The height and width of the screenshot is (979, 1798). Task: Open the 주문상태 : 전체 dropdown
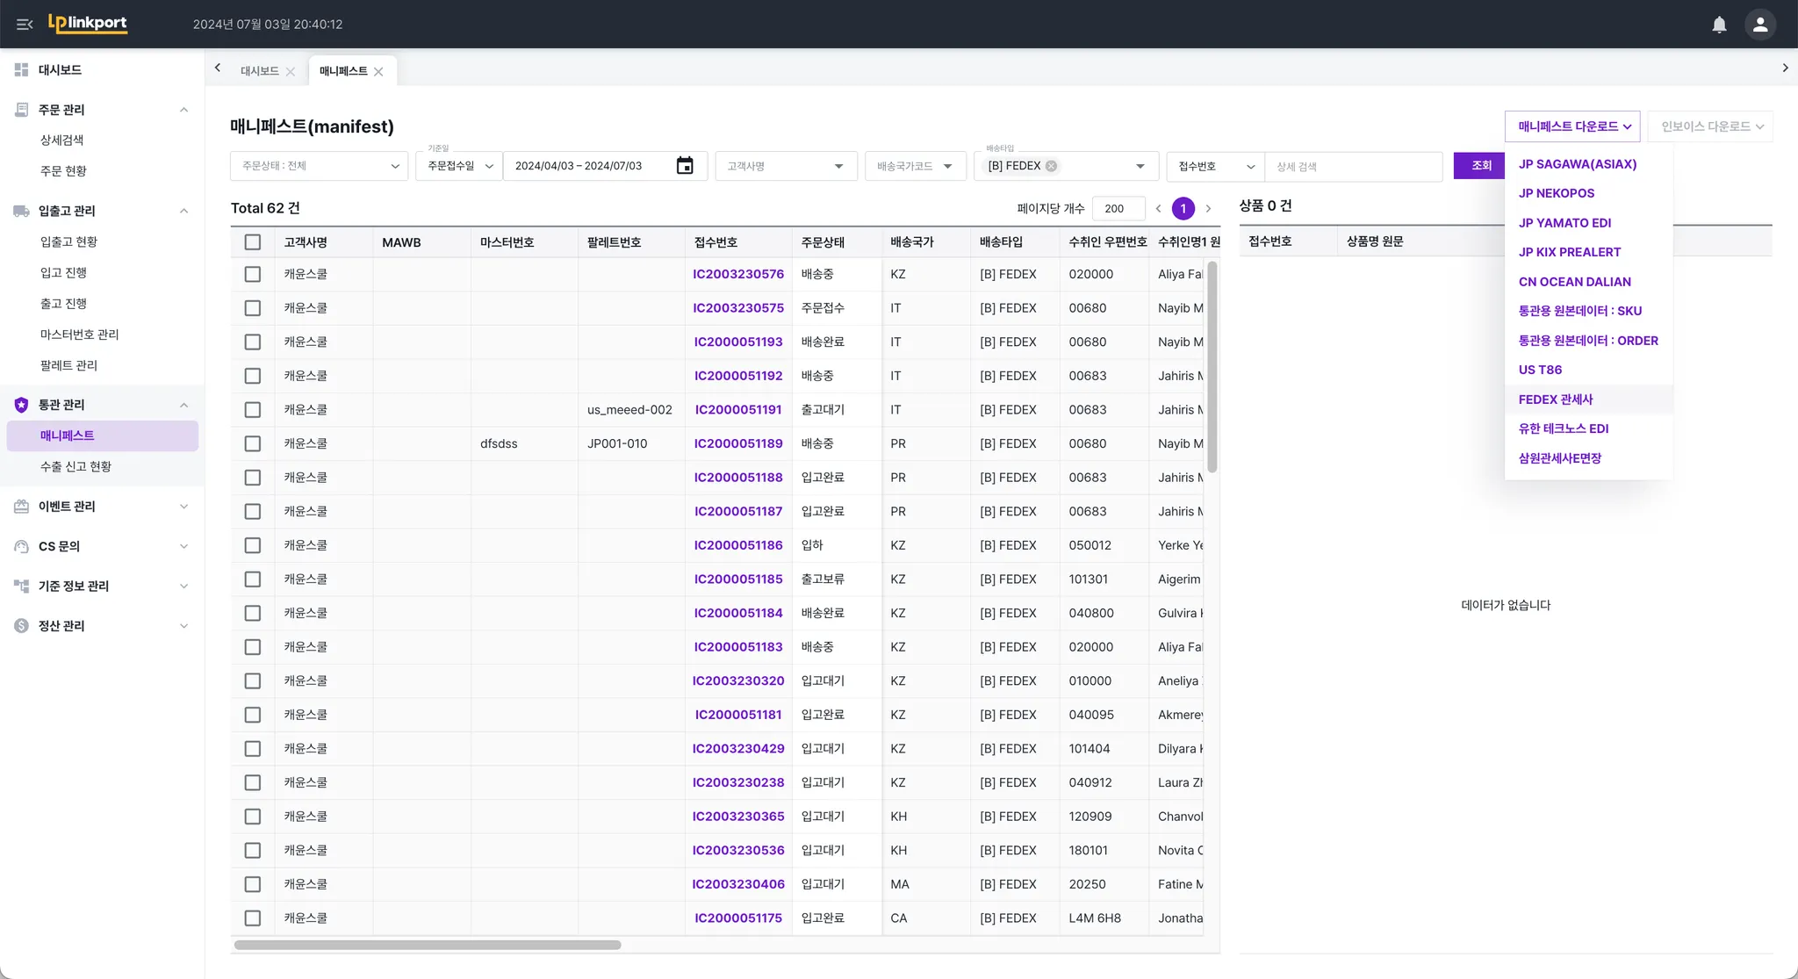[319, 166]
